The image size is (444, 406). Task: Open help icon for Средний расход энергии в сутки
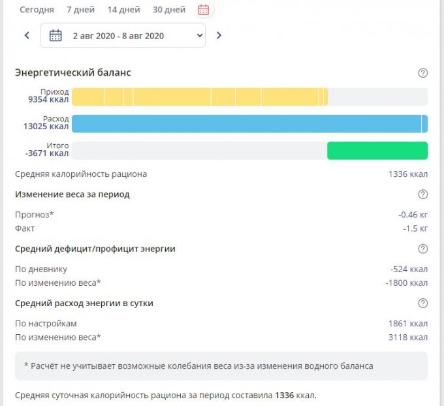422,304
